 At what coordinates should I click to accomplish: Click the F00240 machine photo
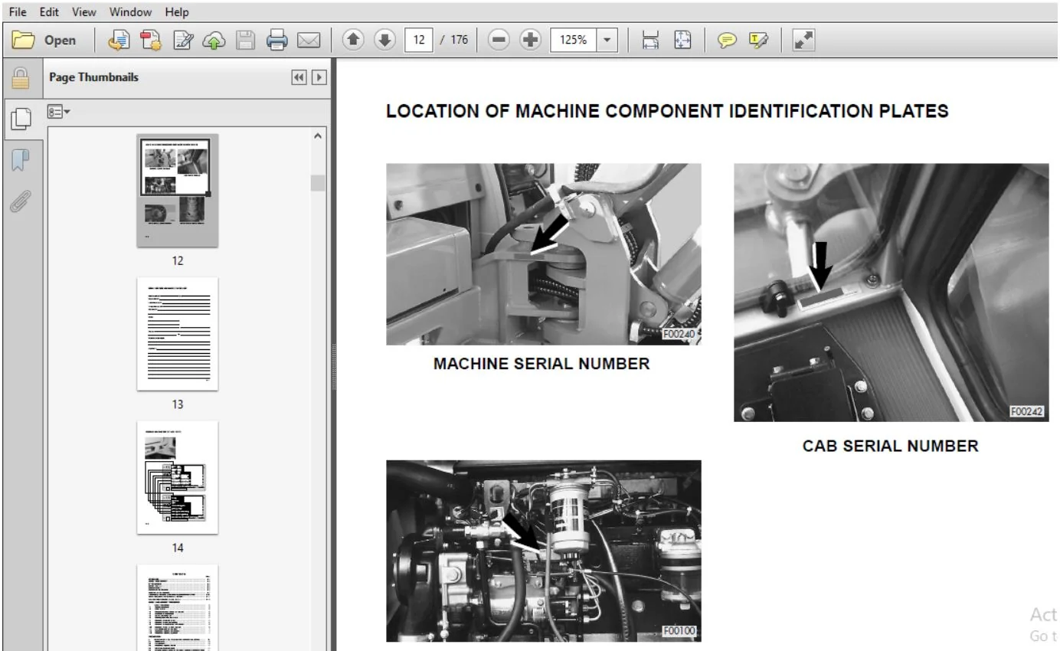coord(543,254)
